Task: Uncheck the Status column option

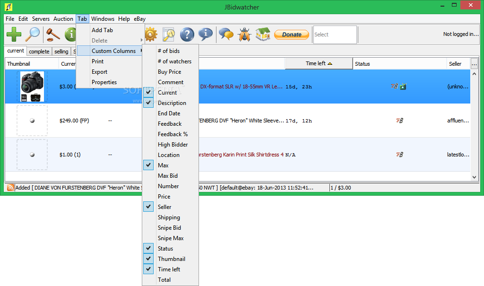Action: tap(170, 249)
